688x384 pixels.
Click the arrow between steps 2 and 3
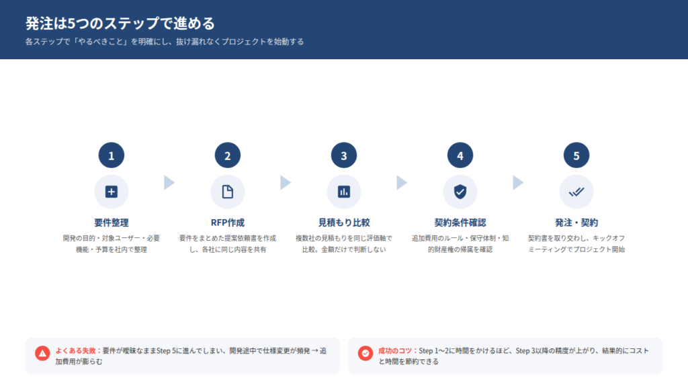point(286,183)
